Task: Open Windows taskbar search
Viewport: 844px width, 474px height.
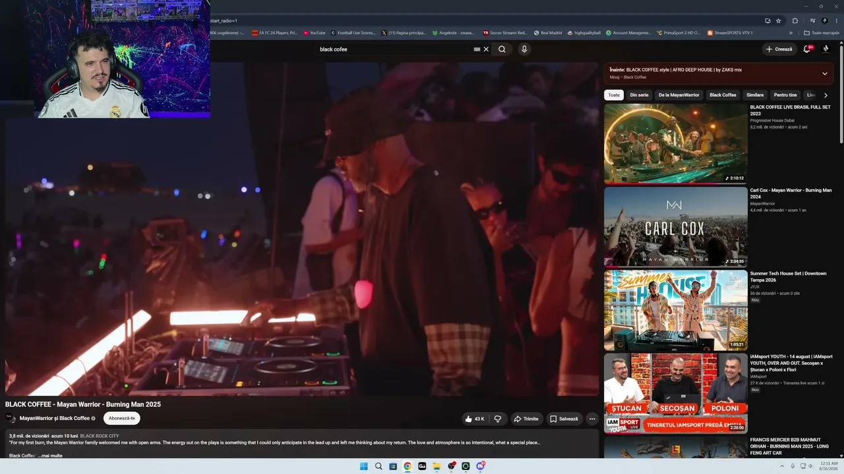Action: pyautogui.click(x=378, y=466)
